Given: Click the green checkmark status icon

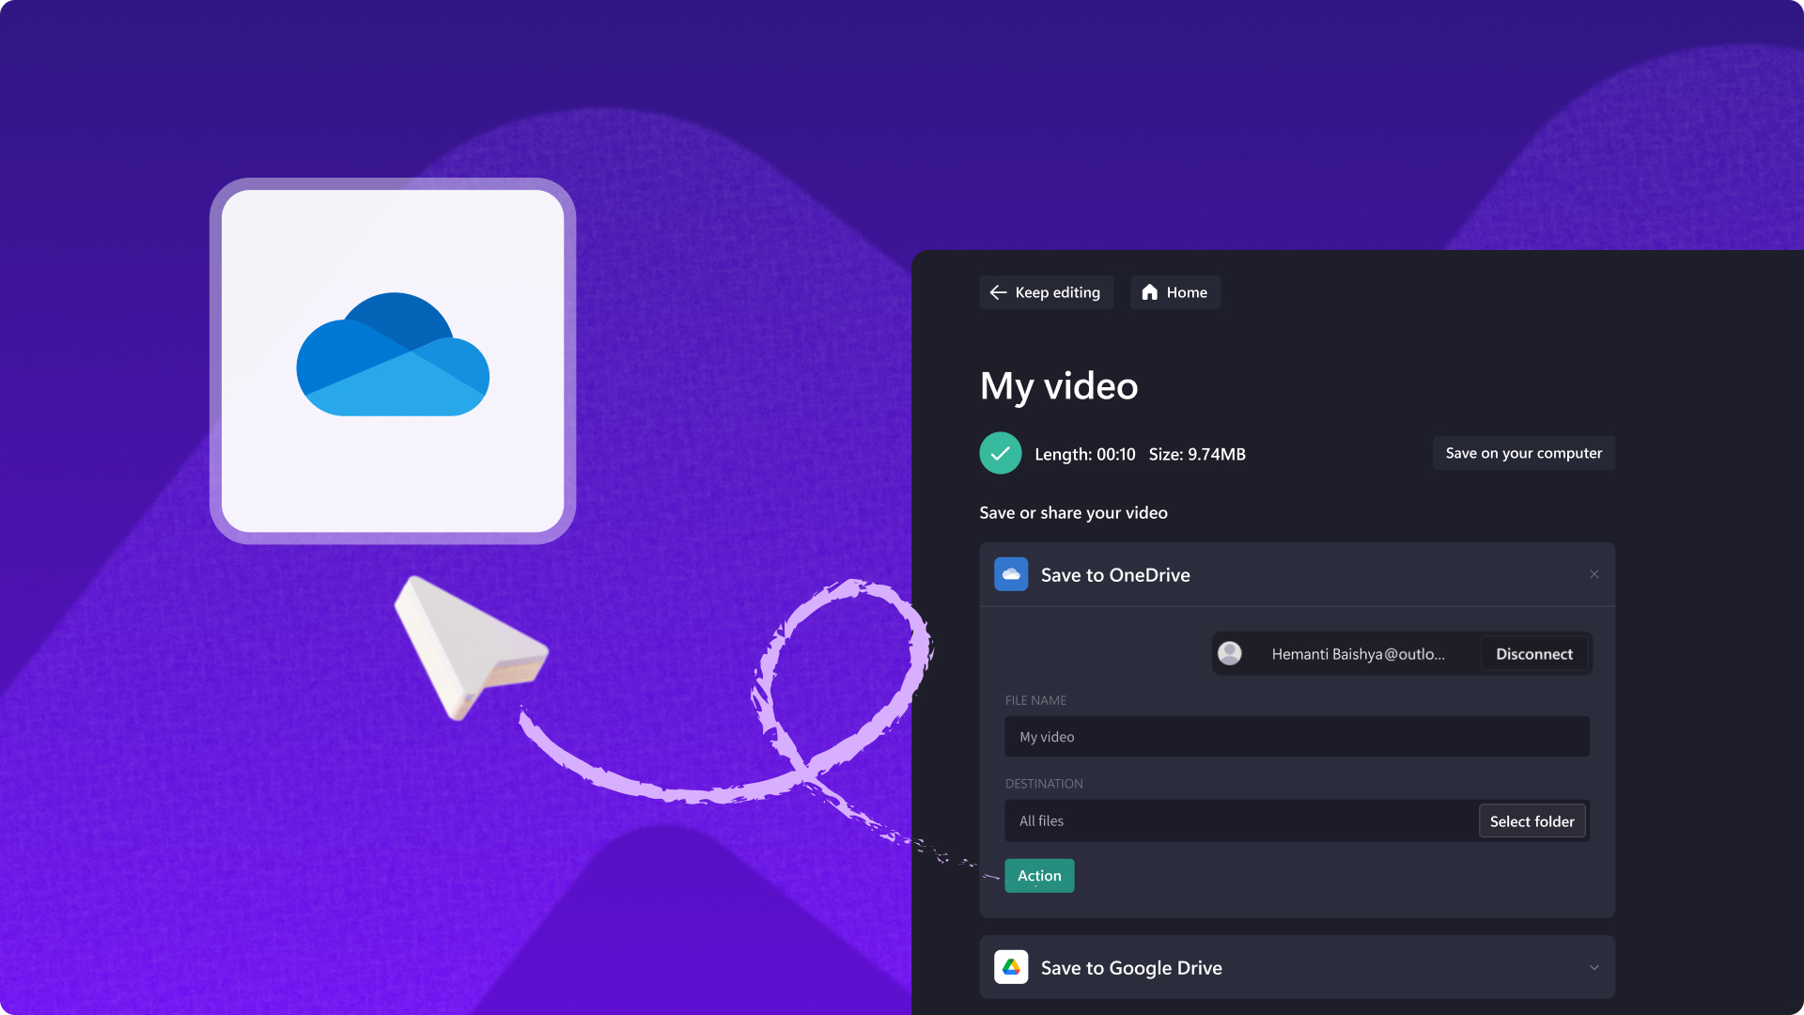Looking at the screenshot, I should [1000, 452].
